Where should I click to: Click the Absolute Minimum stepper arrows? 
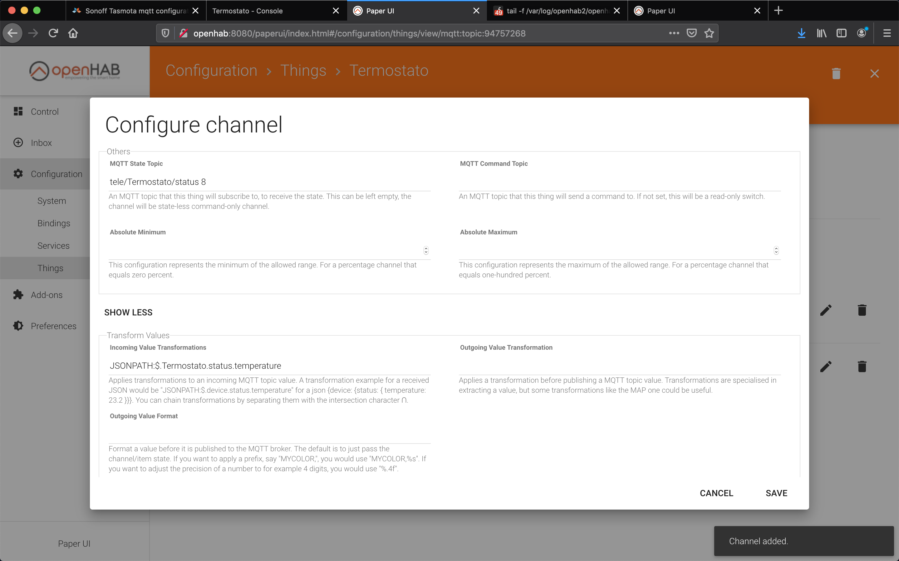[426, 251]
